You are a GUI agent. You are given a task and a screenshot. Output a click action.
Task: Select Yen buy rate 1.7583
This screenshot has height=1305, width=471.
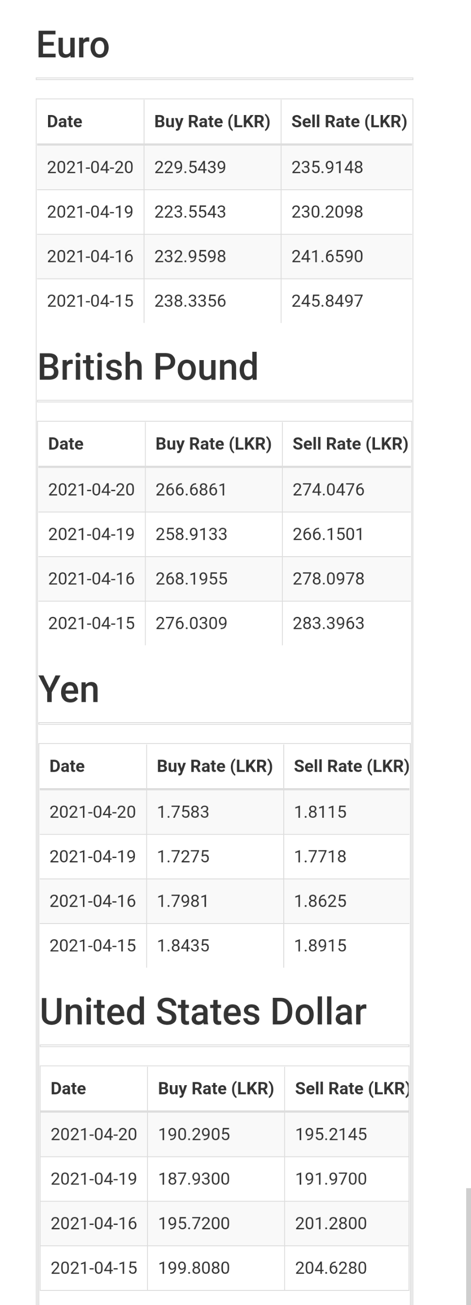tap(183, 811)
